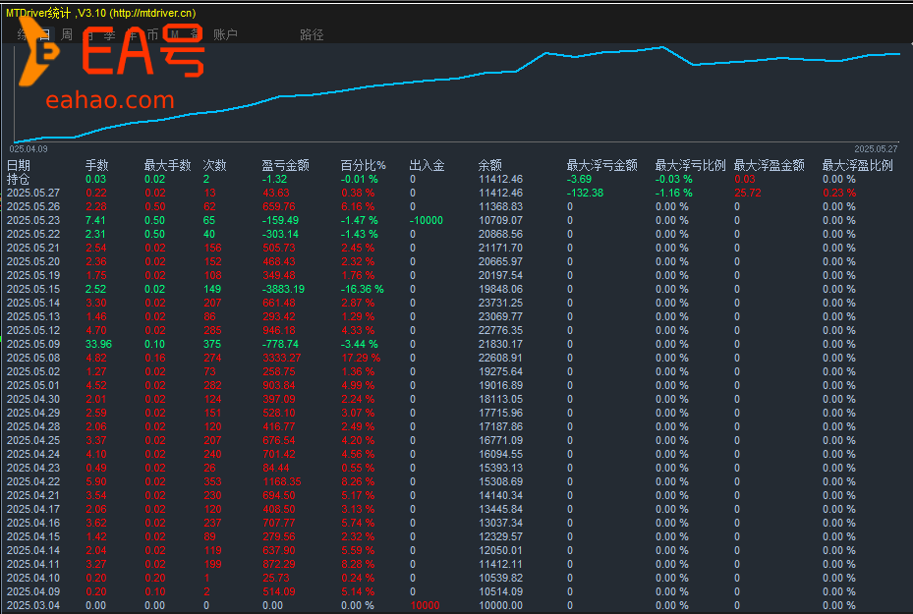The height and width of the screenshot is (614, 913).
Task: Open the 周 weekly statistics view
Action: click(68, 32)
